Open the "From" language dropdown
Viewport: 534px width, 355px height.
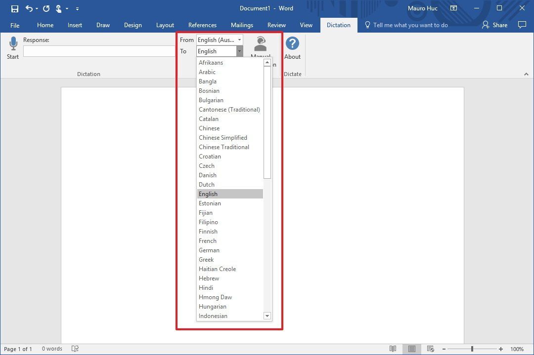click(x=240, y=39)
